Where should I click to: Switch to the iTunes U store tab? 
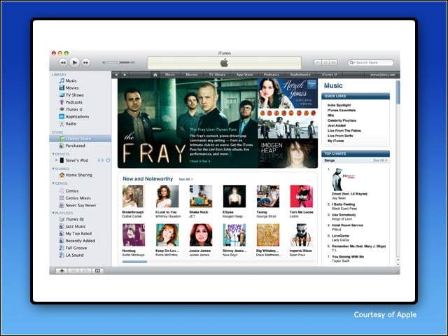[329, 75]
